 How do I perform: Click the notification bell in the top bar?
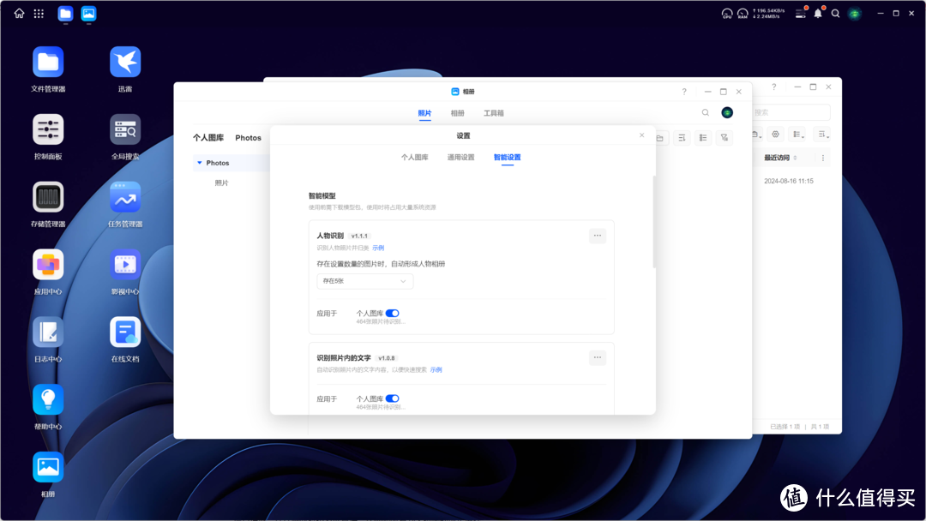pos(818,14)
